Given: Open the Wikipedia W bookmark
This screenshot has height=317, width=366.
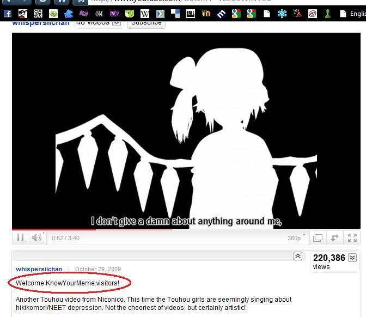Looking at the screenshot, I should point(145,14).
